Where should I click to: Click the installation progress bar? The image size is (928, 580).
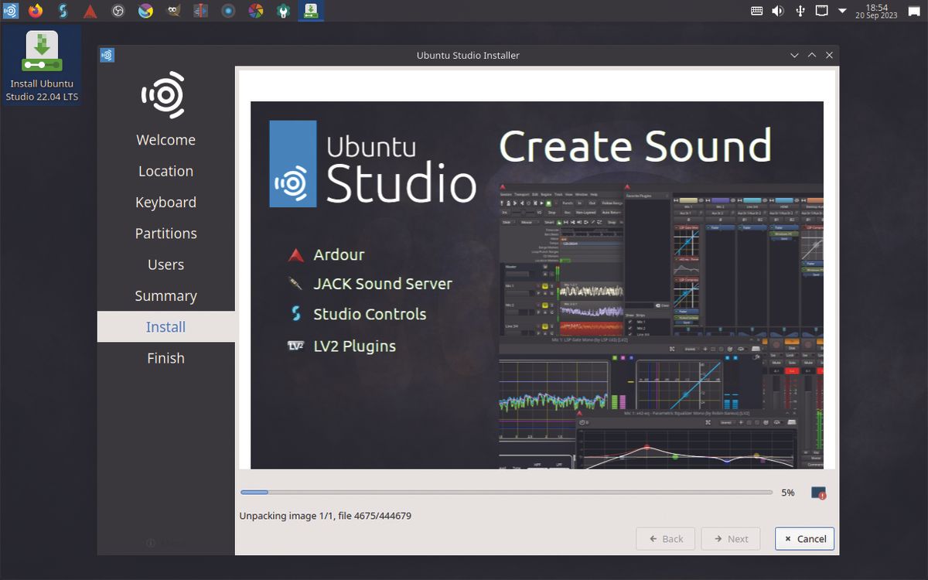tap(507, 492)
